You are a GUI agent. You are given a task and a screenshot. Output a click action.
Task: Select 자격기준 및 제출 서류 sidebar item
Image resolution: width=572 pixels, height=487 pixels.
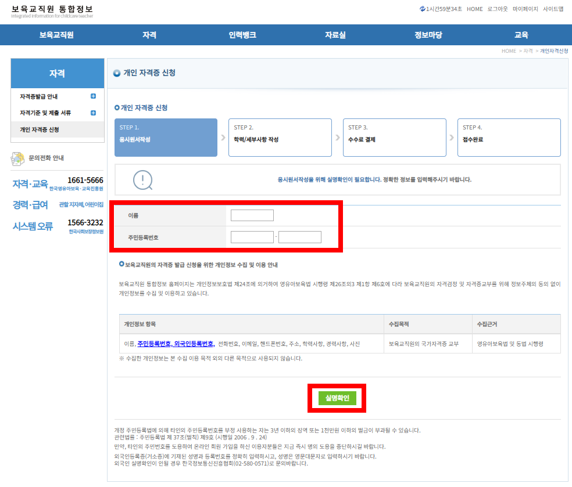pyautogui.click(x=45, y=113)
